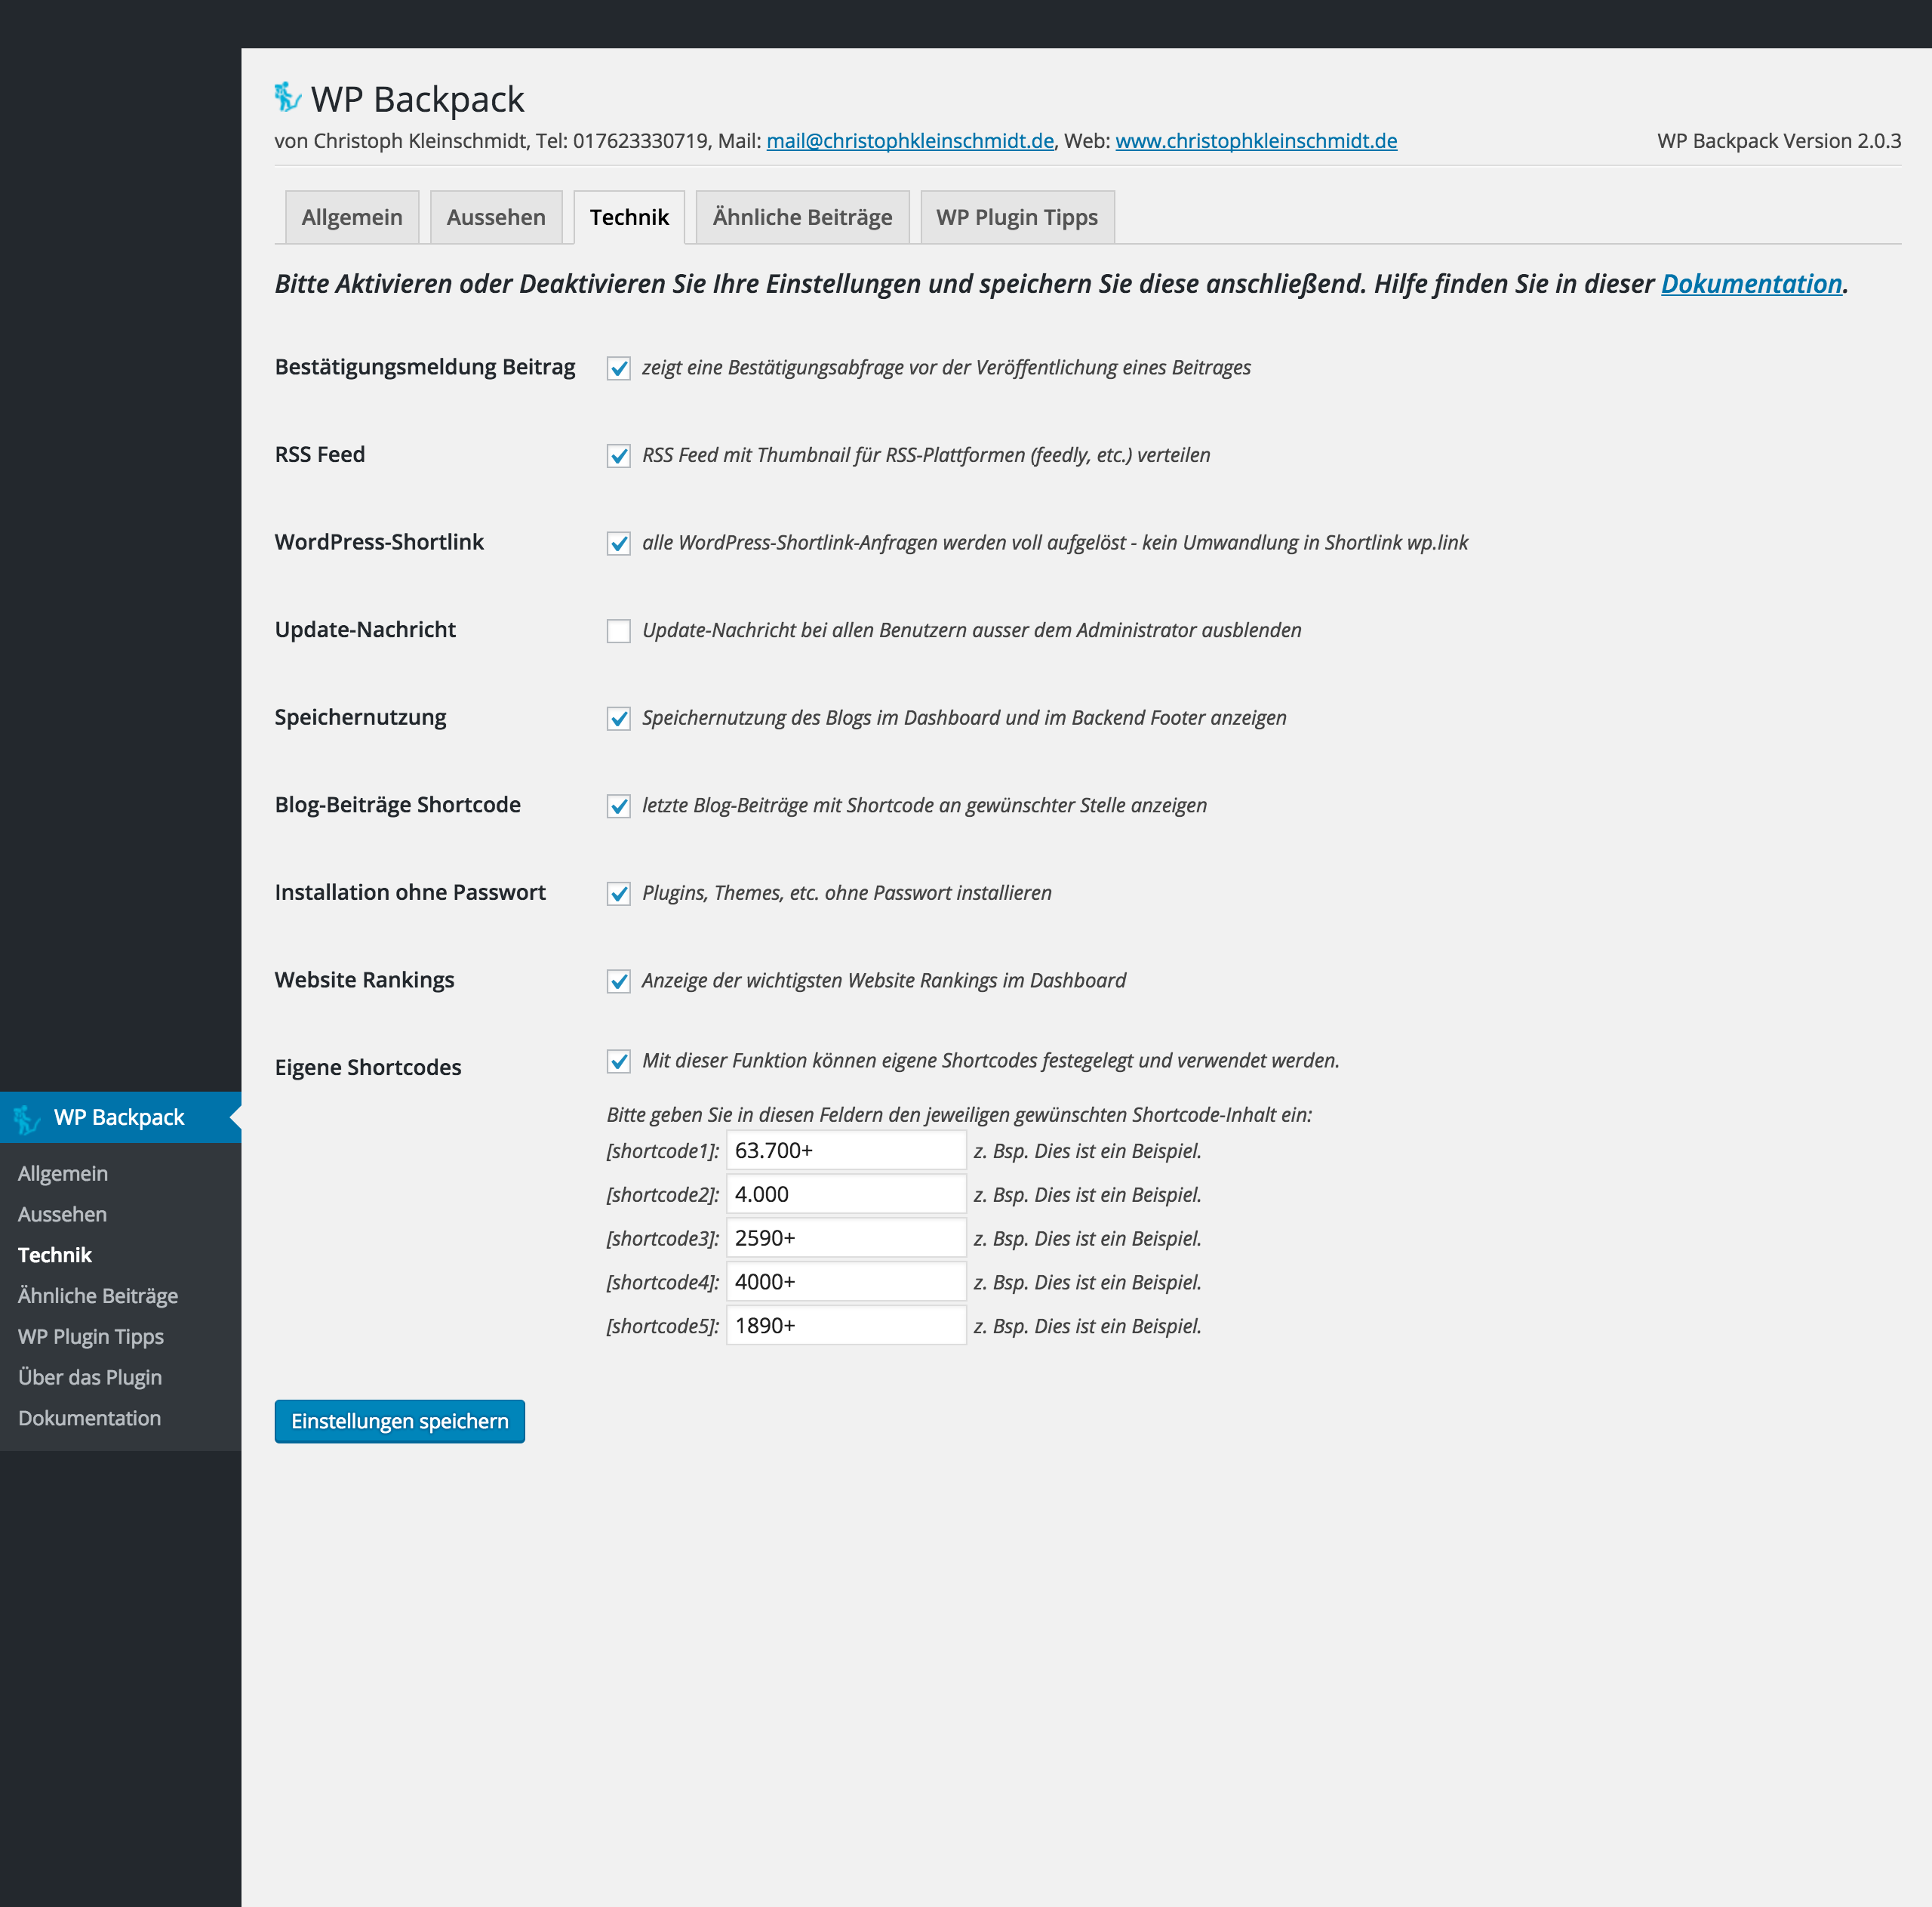Toggle the RSS Feed checkbox
1932x1907 pixels.
coord(619,455)
